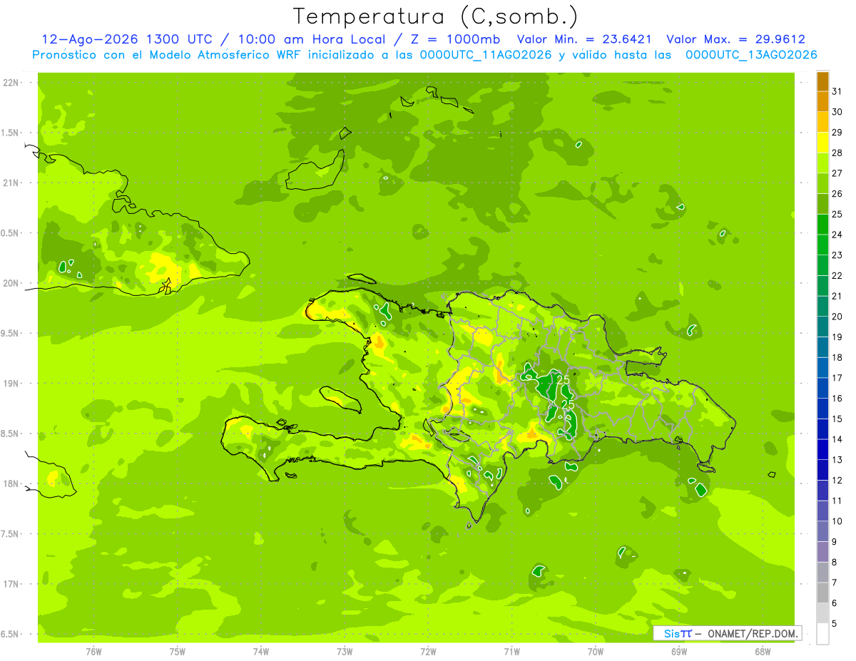The image size is (856, 661).
Task: Select the gray color bar segment between 6 and 7
Action: pos(822,593)
